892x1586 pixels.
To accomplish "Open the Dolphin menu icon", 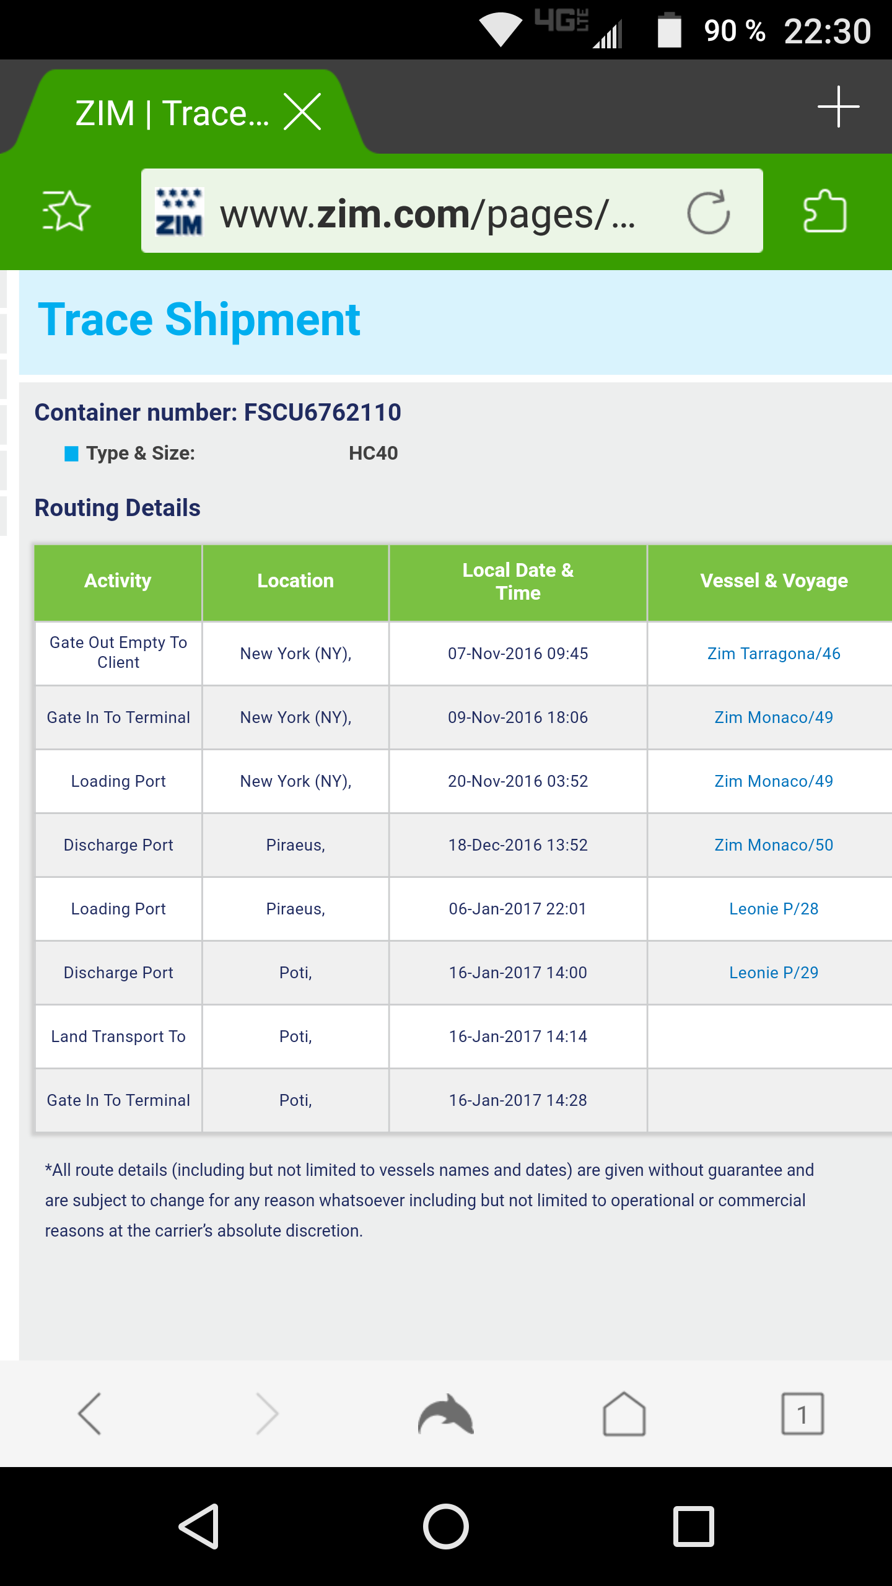I will [445, 1414].
